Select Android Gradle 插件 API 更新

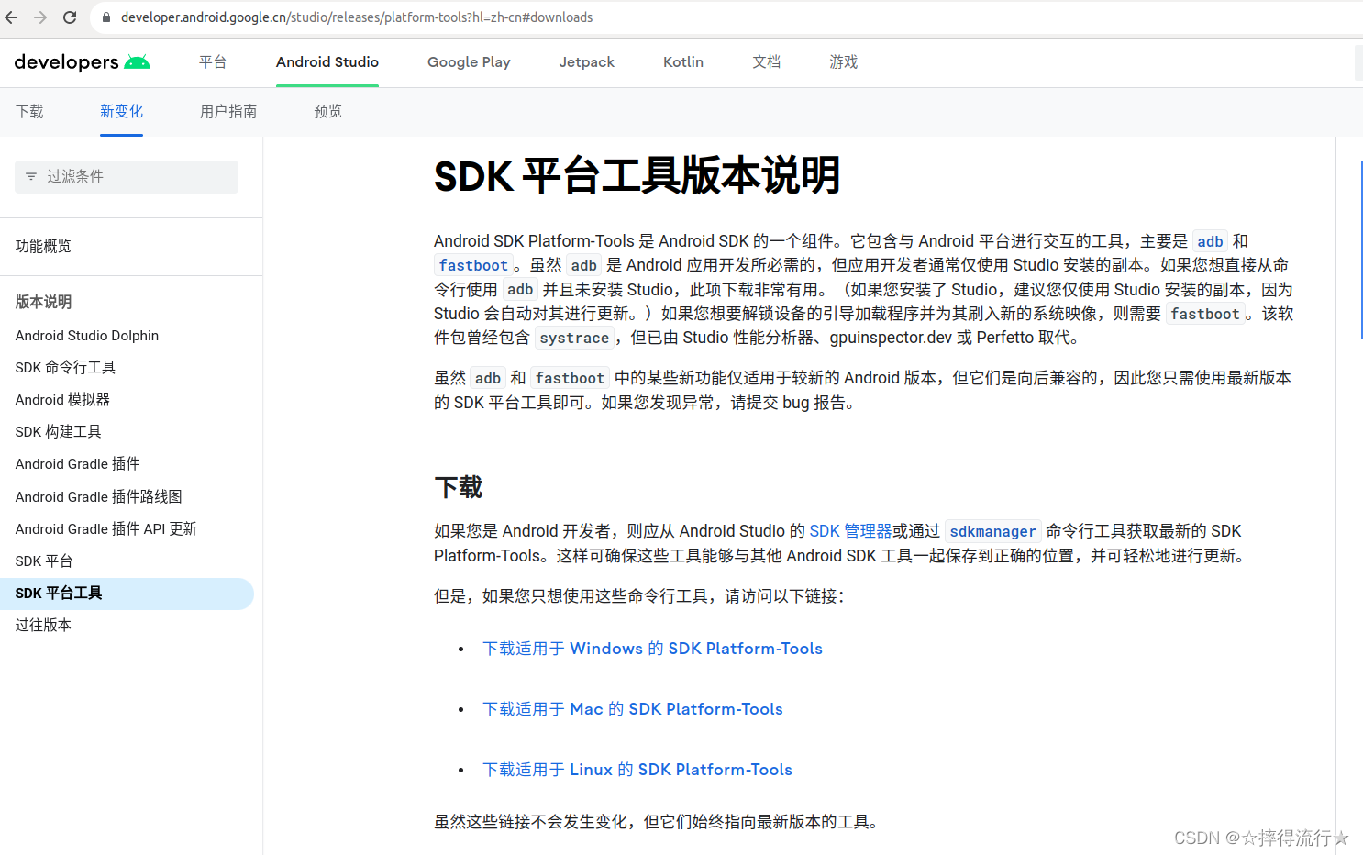(x=106, y=529)
